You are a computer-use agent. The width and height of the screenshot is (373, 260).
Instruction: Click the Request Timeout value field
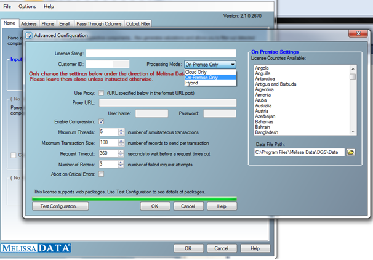(x=109, y=153)
